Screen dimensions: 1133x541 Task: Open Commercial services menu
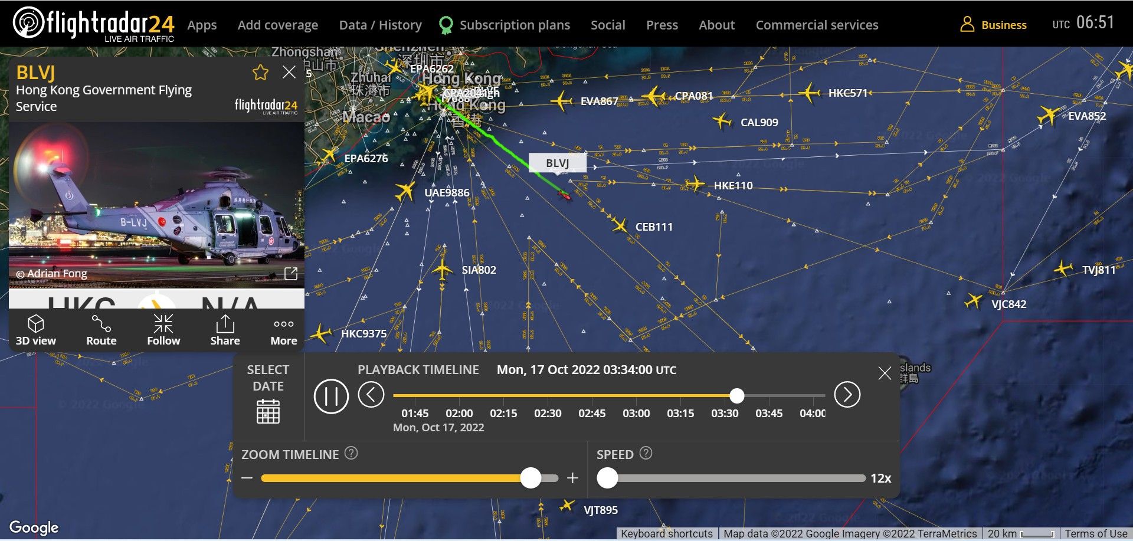(817, 25)
